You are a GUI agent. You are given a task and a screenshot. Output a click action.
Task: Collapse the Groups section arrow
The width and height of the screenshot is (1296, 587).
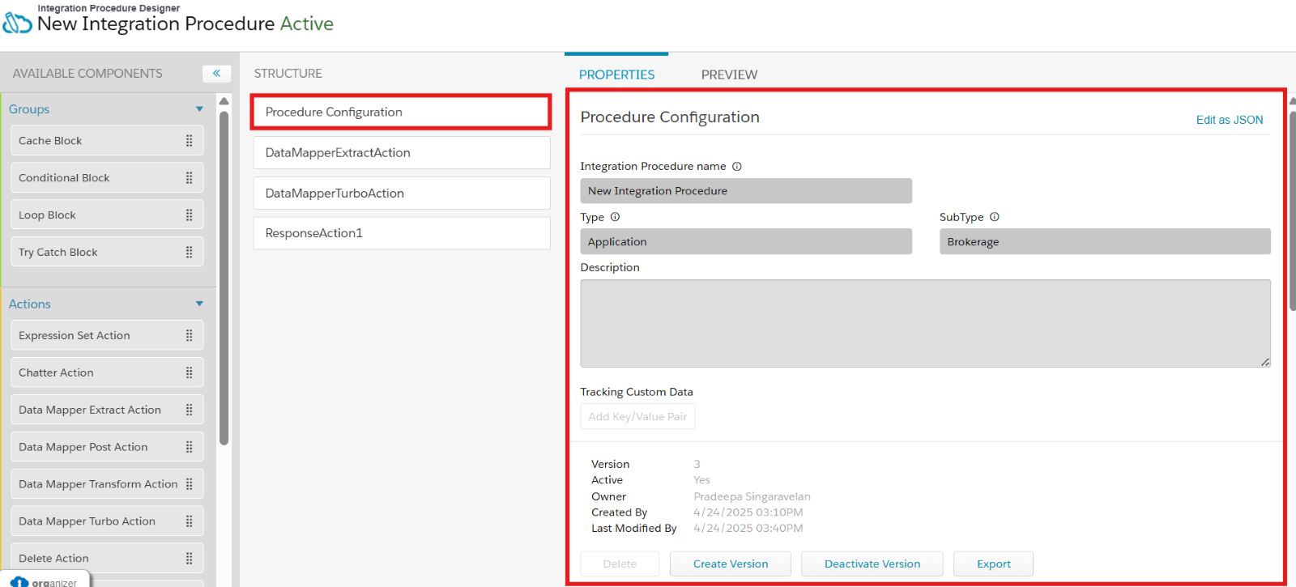tap(199, 109)
